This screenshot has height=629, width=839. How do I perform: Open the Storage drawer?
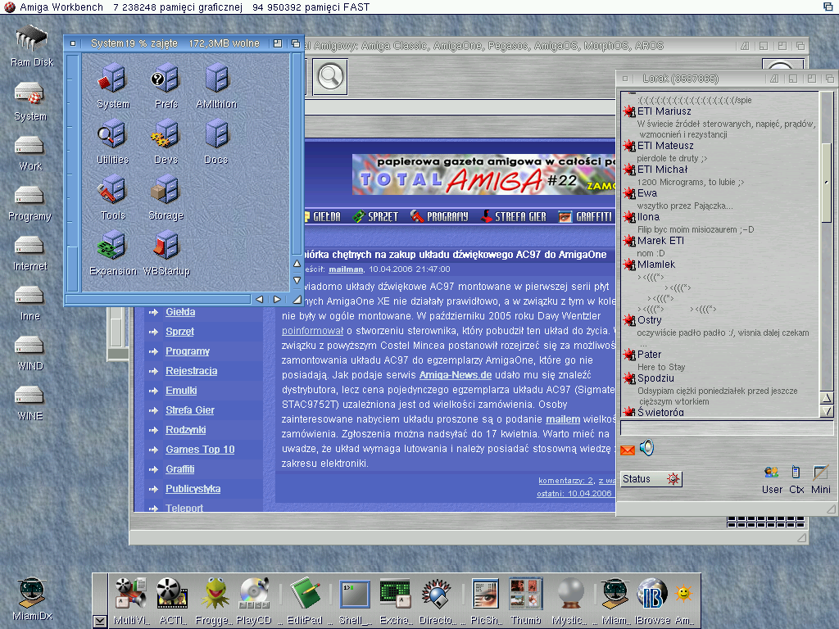point(166,198)
